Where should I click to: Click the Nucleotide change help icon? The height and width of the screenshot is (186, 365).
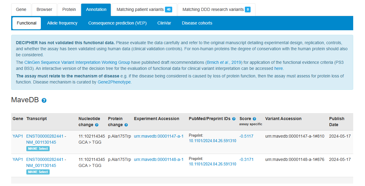point(97,125)
